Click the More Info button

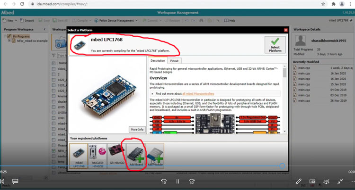pyautogui.click(x=137, y=129)
